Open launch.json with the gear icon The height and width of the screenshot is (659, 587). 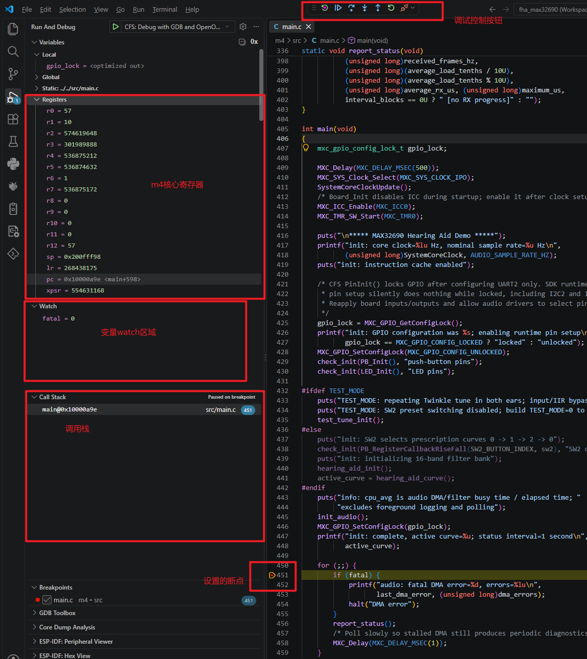[243, 27]
